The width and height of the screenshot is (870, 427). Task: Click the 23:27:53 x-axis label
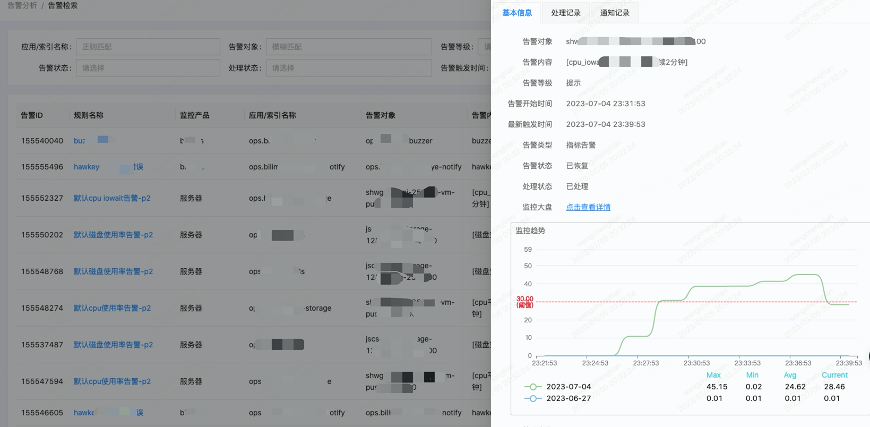click(x=645, y=363)
